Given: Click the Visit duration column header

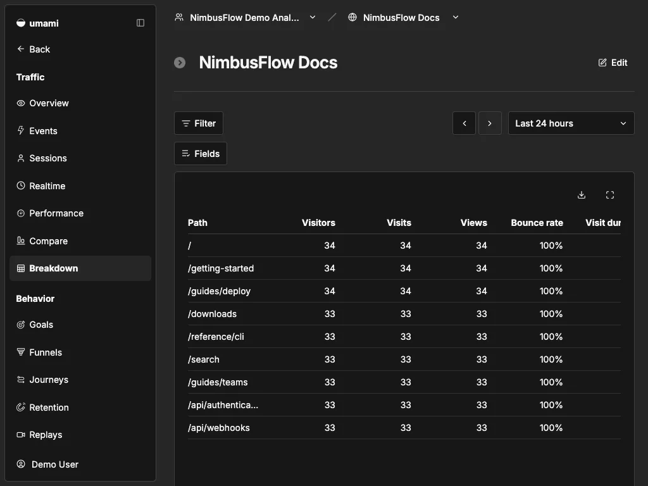Looking at the screenshot, I should coord(603,223).
